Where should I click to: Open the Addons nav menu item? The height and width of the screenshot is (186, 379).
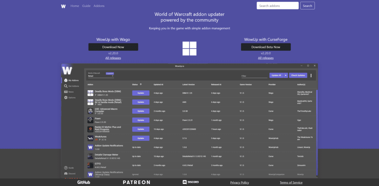(99, 6)
